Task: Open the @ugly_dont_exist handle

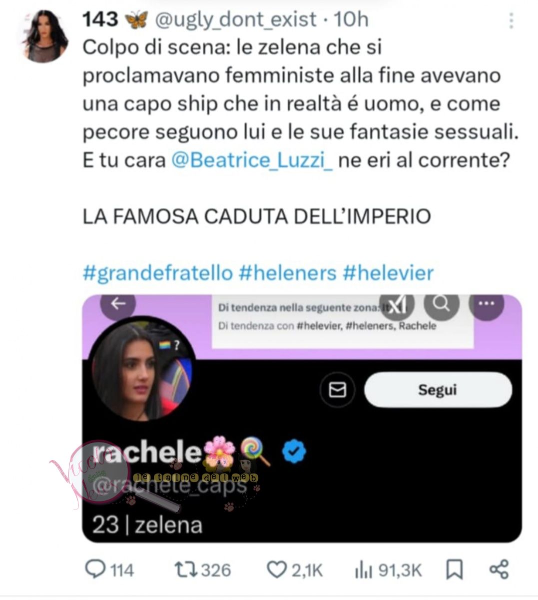Action: pos(236,19)
